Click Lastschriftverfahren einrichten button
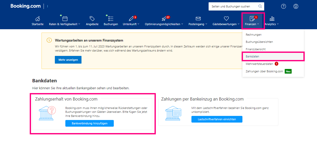 pyautogui.click(x=217, y=119)
